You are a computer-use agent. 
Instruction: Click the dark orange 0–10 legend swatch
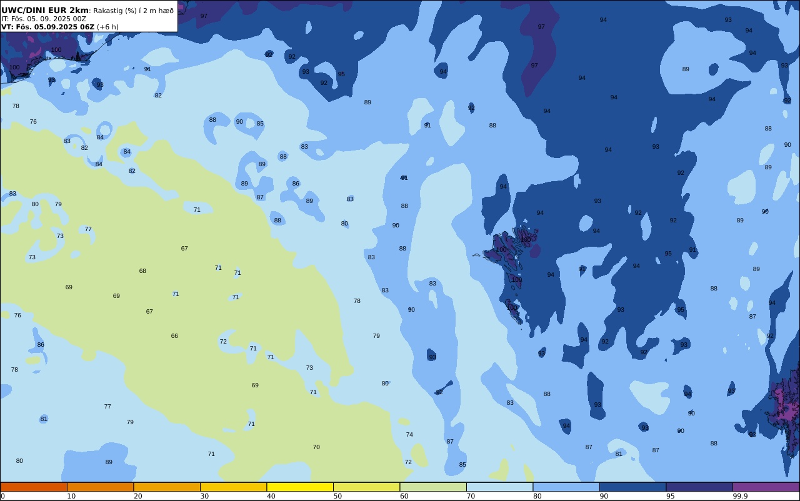tap(34, 487)
